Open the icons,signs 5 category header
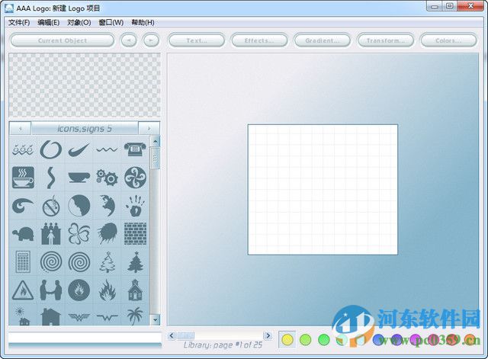The height and width of the screenshot is (359, 488). click(x=85, y=129)
